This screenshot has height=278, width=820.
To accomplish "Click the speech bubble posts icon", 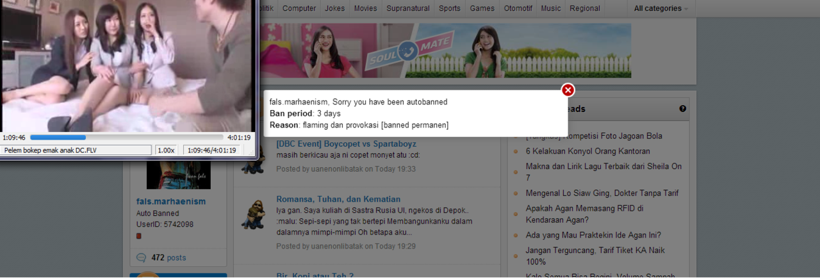I will (x=142, y=258).
